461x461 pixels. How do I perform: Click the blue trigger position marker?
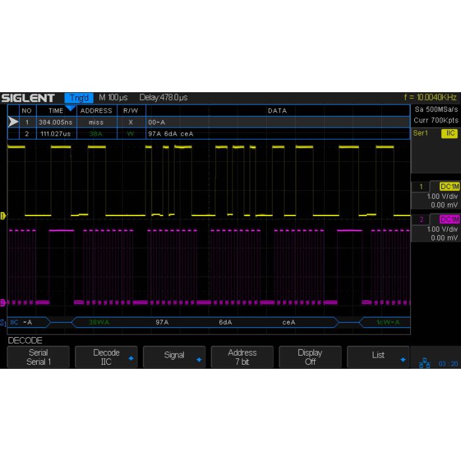tap(70, 108)
